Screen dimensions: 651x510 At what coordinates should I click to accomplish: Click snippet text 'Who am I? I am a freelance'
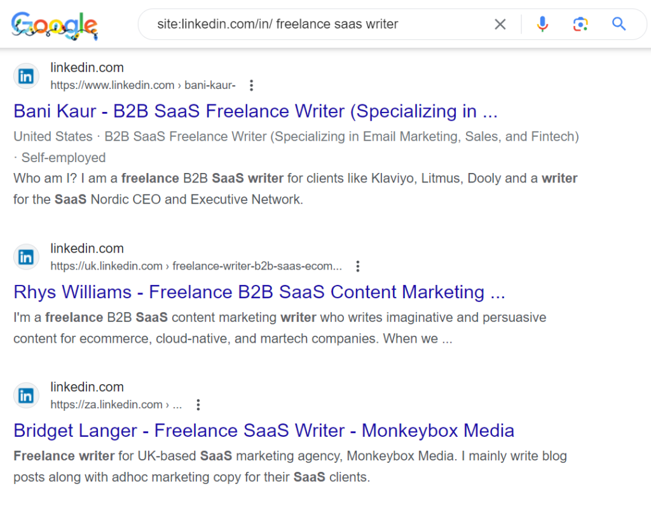[96, 179]
